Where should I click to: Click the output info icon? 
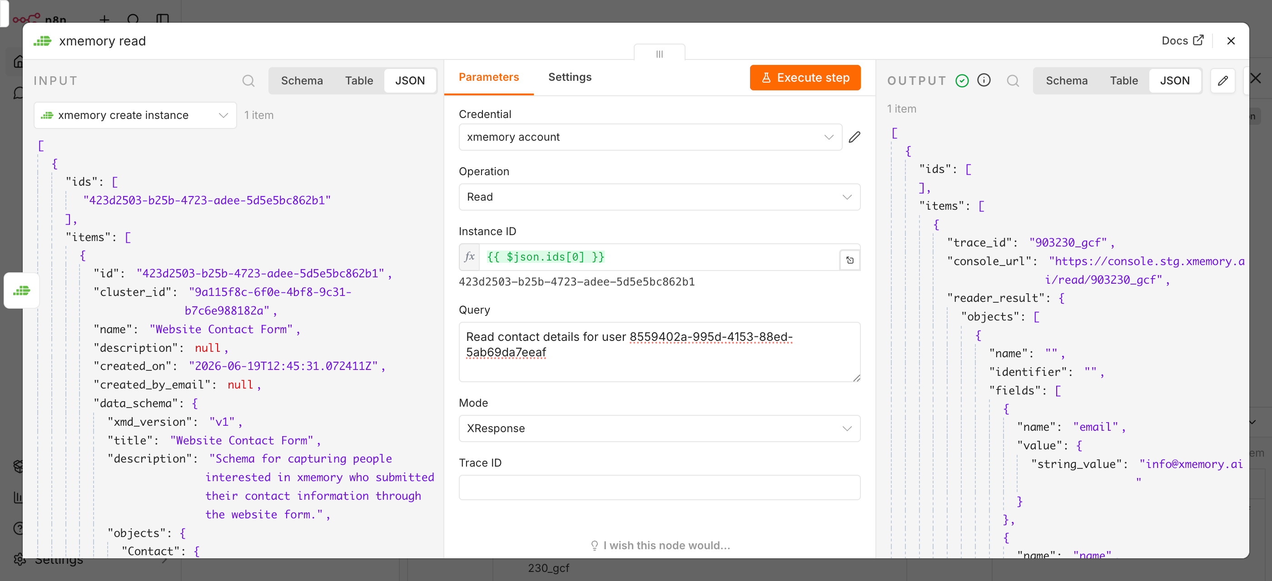click(984, 80)
